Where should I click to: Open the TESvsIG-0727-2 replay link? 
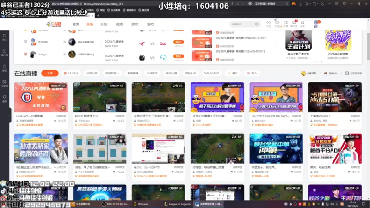(240, 51)
